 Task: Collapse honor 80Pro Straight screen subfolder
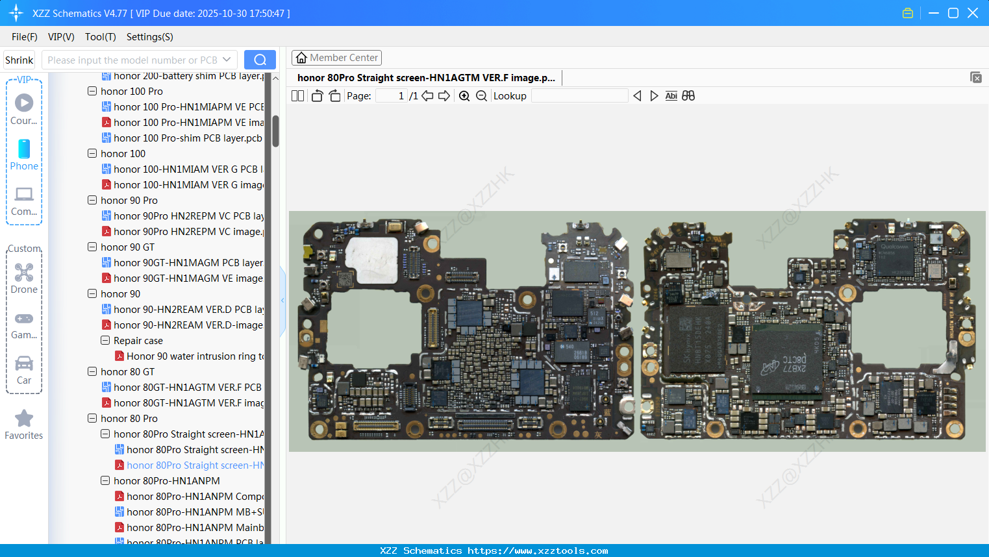[x=105, y=434]
